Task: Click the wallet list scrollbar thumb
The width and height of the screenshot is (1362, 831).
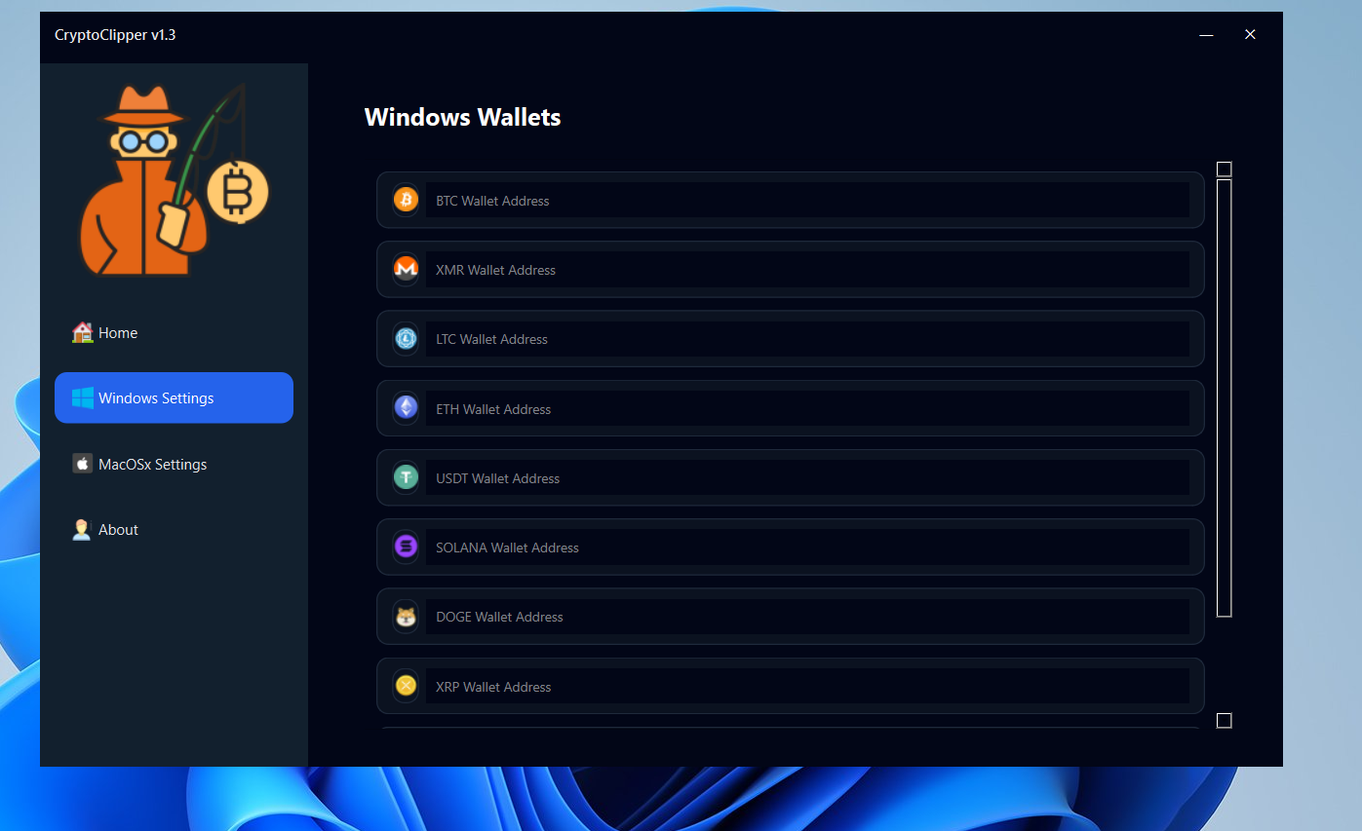Action: 1225,397
